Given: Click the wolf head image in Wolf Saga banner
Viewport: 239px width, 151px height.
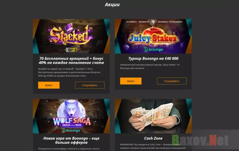Looking at the screenshot, I should (71, 109).
